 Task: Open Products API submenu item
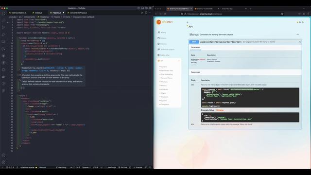coord(165,97)
